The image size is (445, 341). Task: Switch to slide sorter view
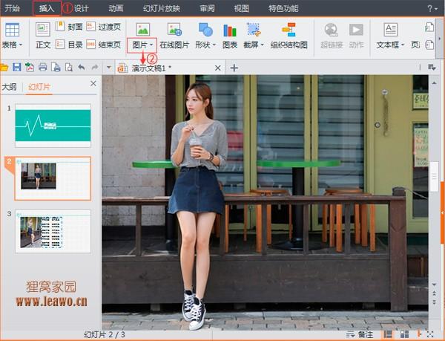[x=404, y=334]
